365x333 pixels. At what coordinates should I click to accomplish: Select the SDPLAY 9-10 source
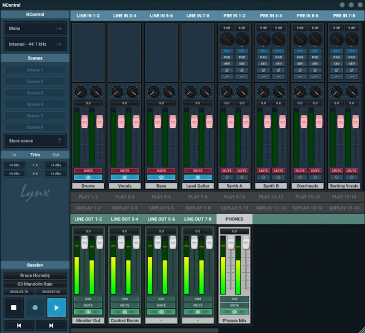coord(234,208)
